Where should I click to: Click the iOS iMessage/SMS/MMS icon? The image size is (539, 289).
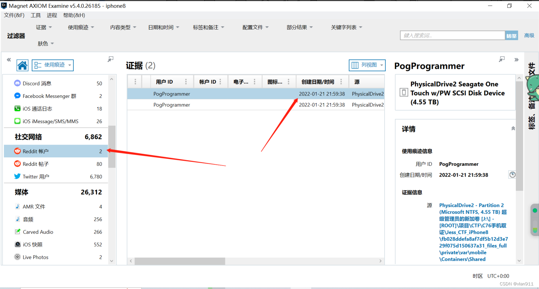(17, 121)
